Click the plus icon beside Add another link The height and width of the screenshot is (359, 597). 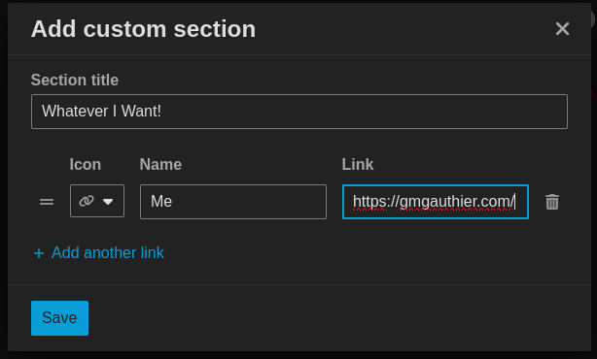tap(39, 253)
